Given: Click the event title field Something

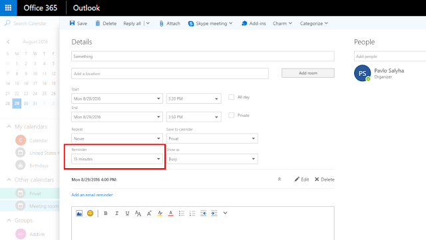Looking at the screenshot, I should (203, 57).
